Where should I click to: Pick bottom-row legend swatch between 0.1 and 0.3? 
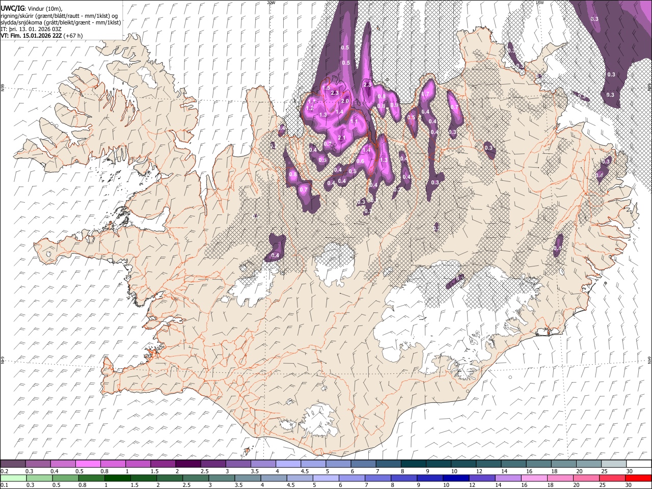coord(13,478)
